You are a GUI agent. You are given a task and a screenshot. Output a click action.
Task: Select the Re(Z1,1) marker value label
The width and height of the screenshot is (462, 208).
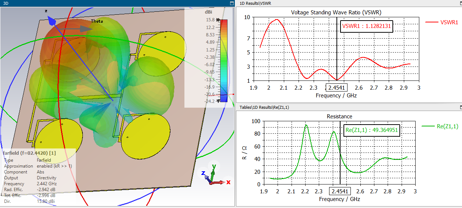(x=372, y=130)
